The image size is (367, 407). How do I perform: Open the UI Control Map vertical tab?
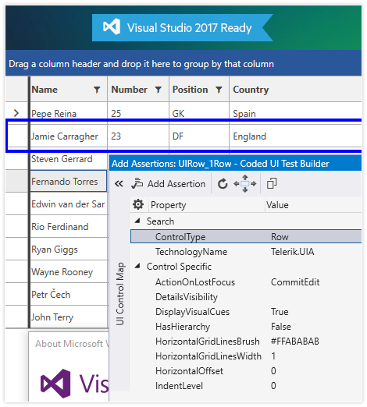120,294
